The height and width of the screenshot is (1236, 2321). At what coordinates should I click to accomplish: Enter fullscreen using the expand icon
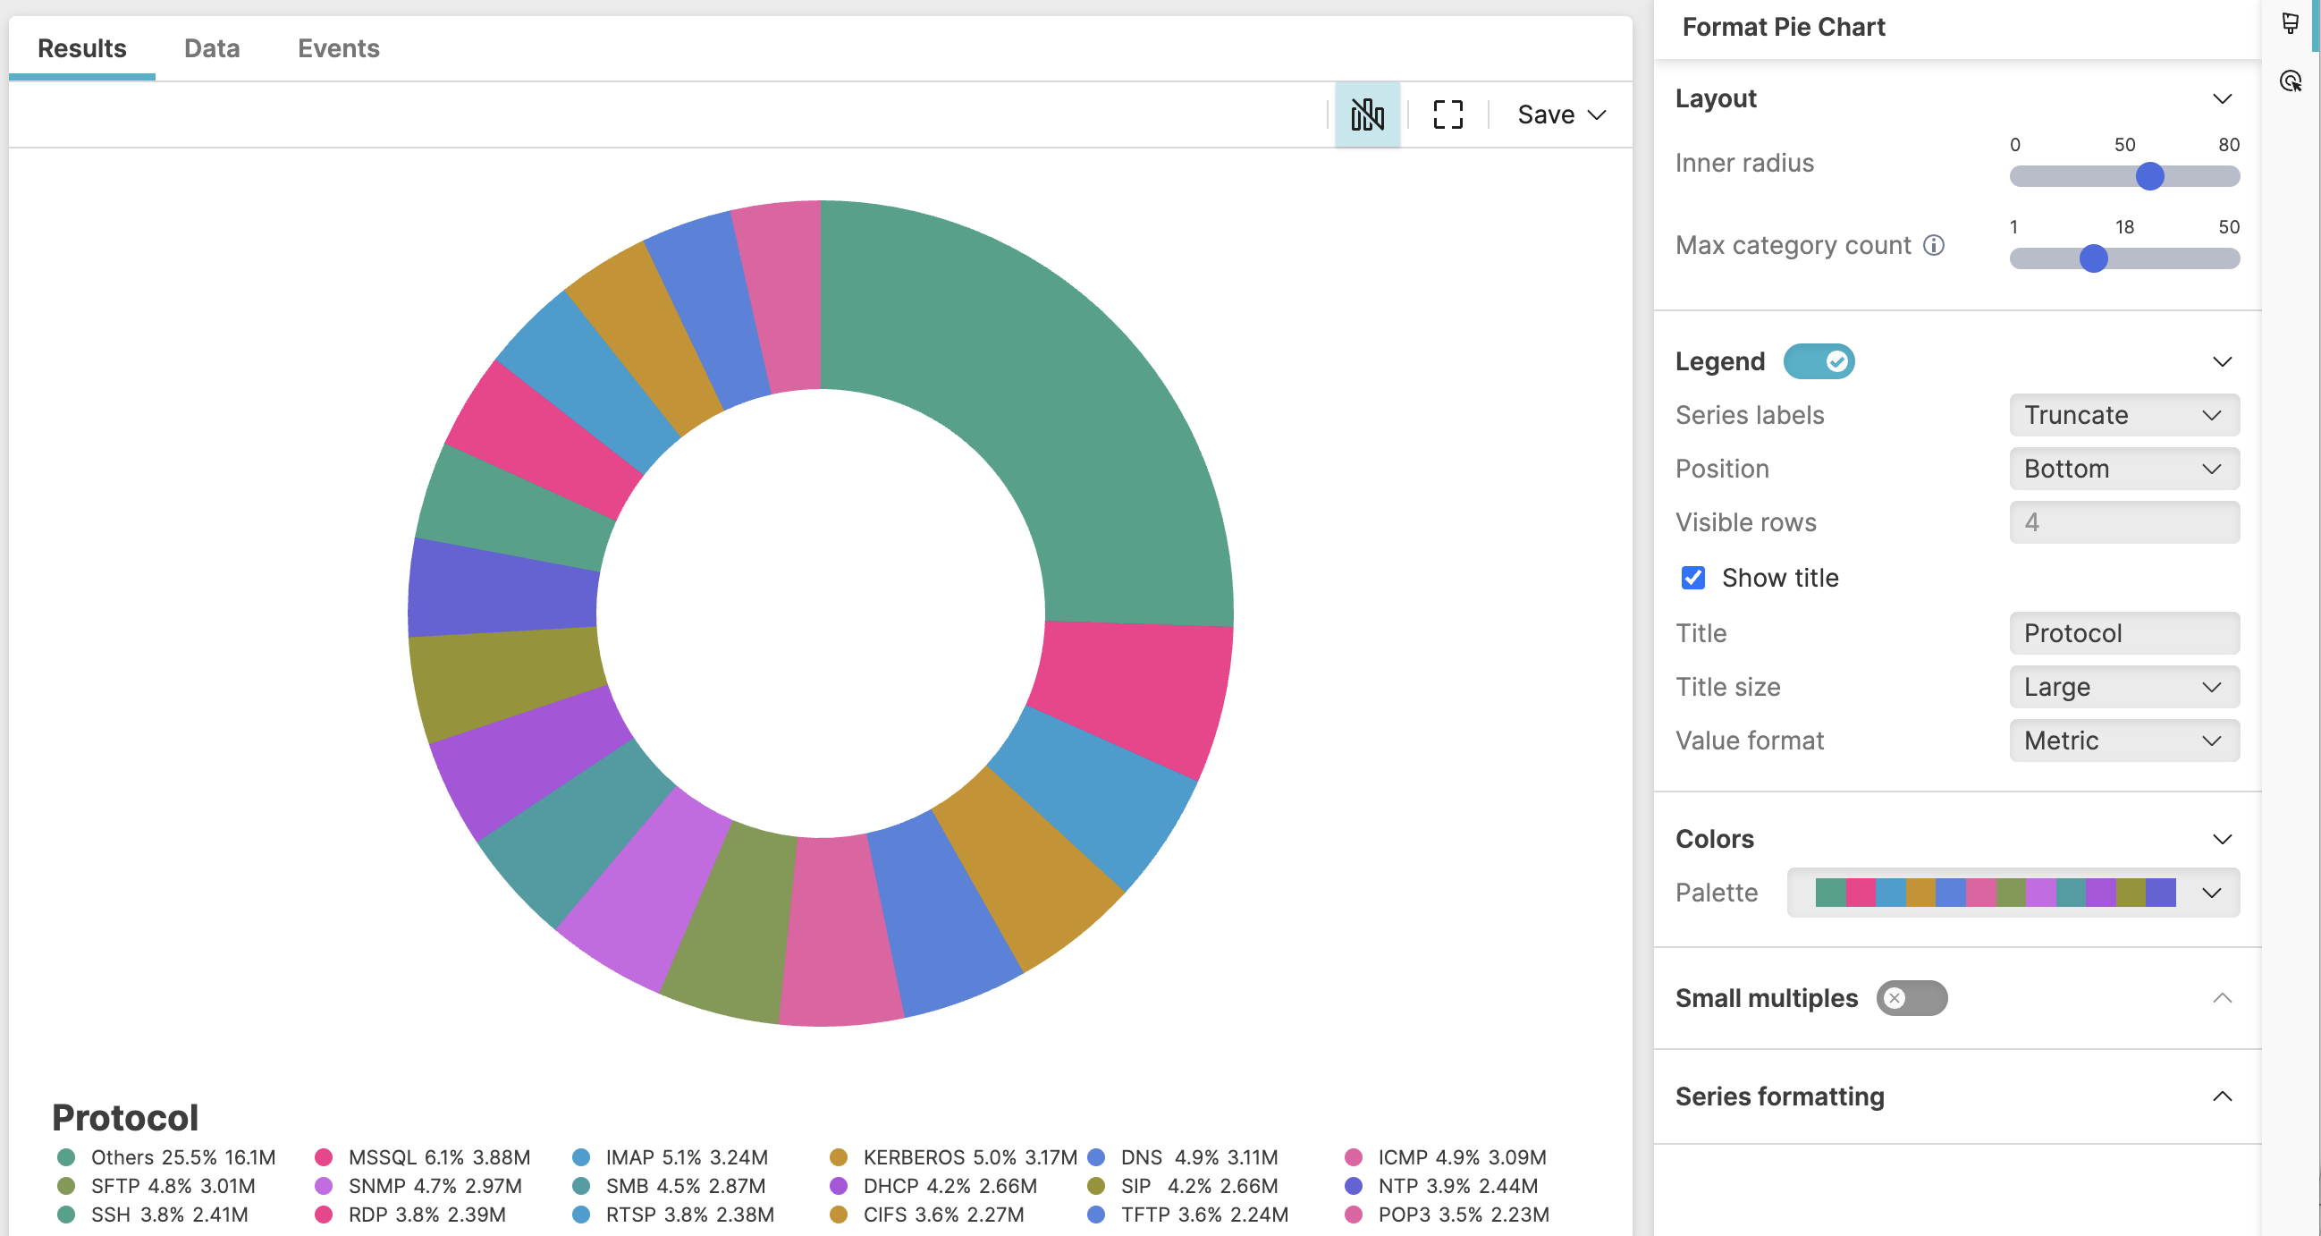pos(1446,114)
